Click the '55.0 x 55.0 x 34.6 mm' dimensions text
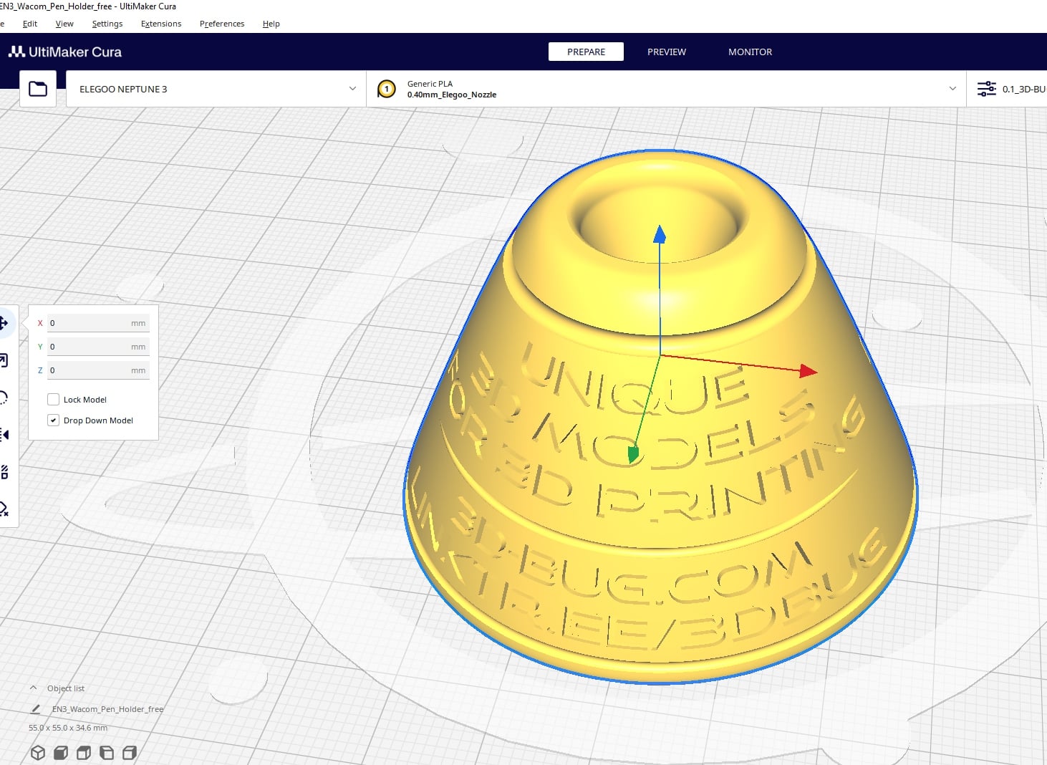The image size is (1047, 765). [x=68, y=728]
